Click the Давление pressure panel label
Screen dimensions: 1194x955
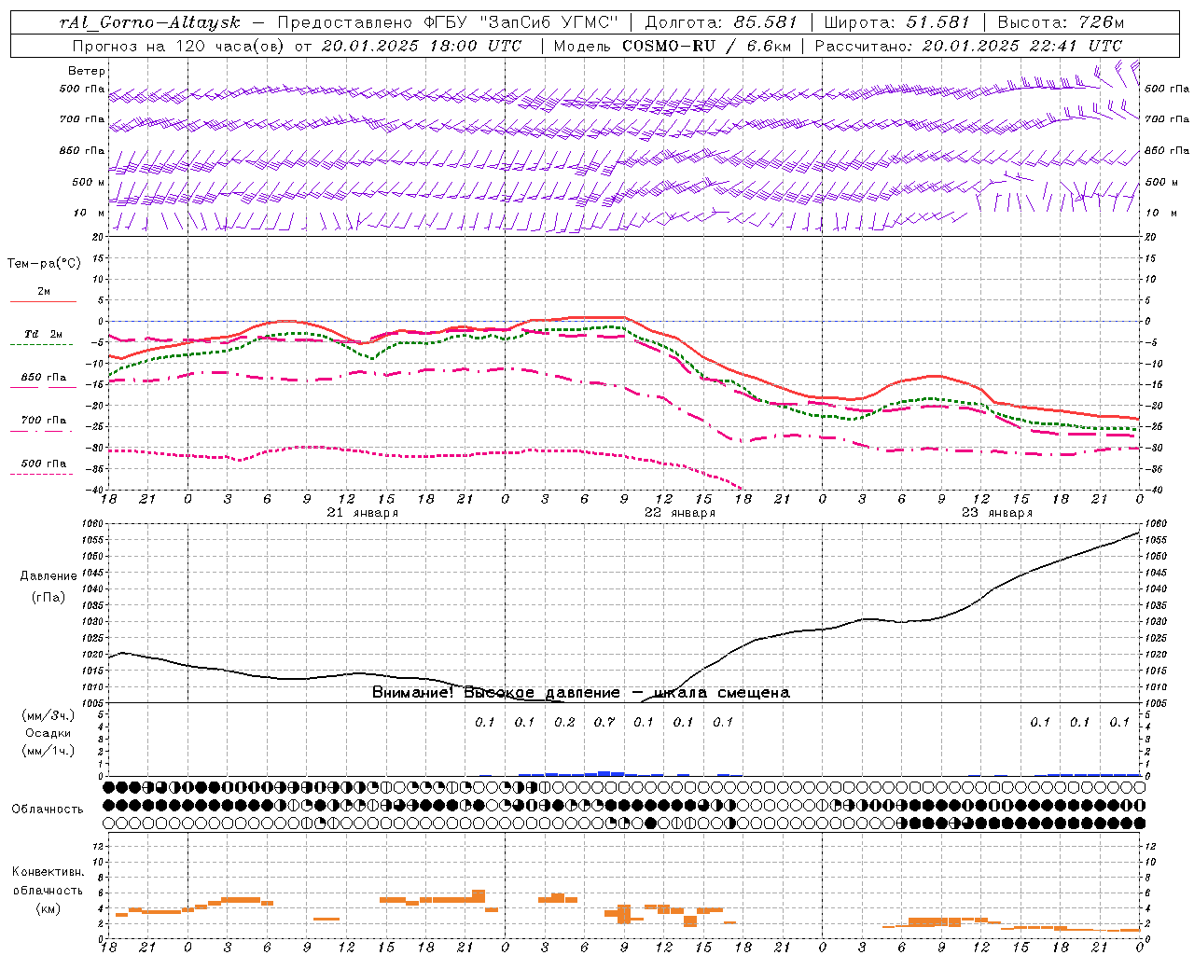point(49,576)
